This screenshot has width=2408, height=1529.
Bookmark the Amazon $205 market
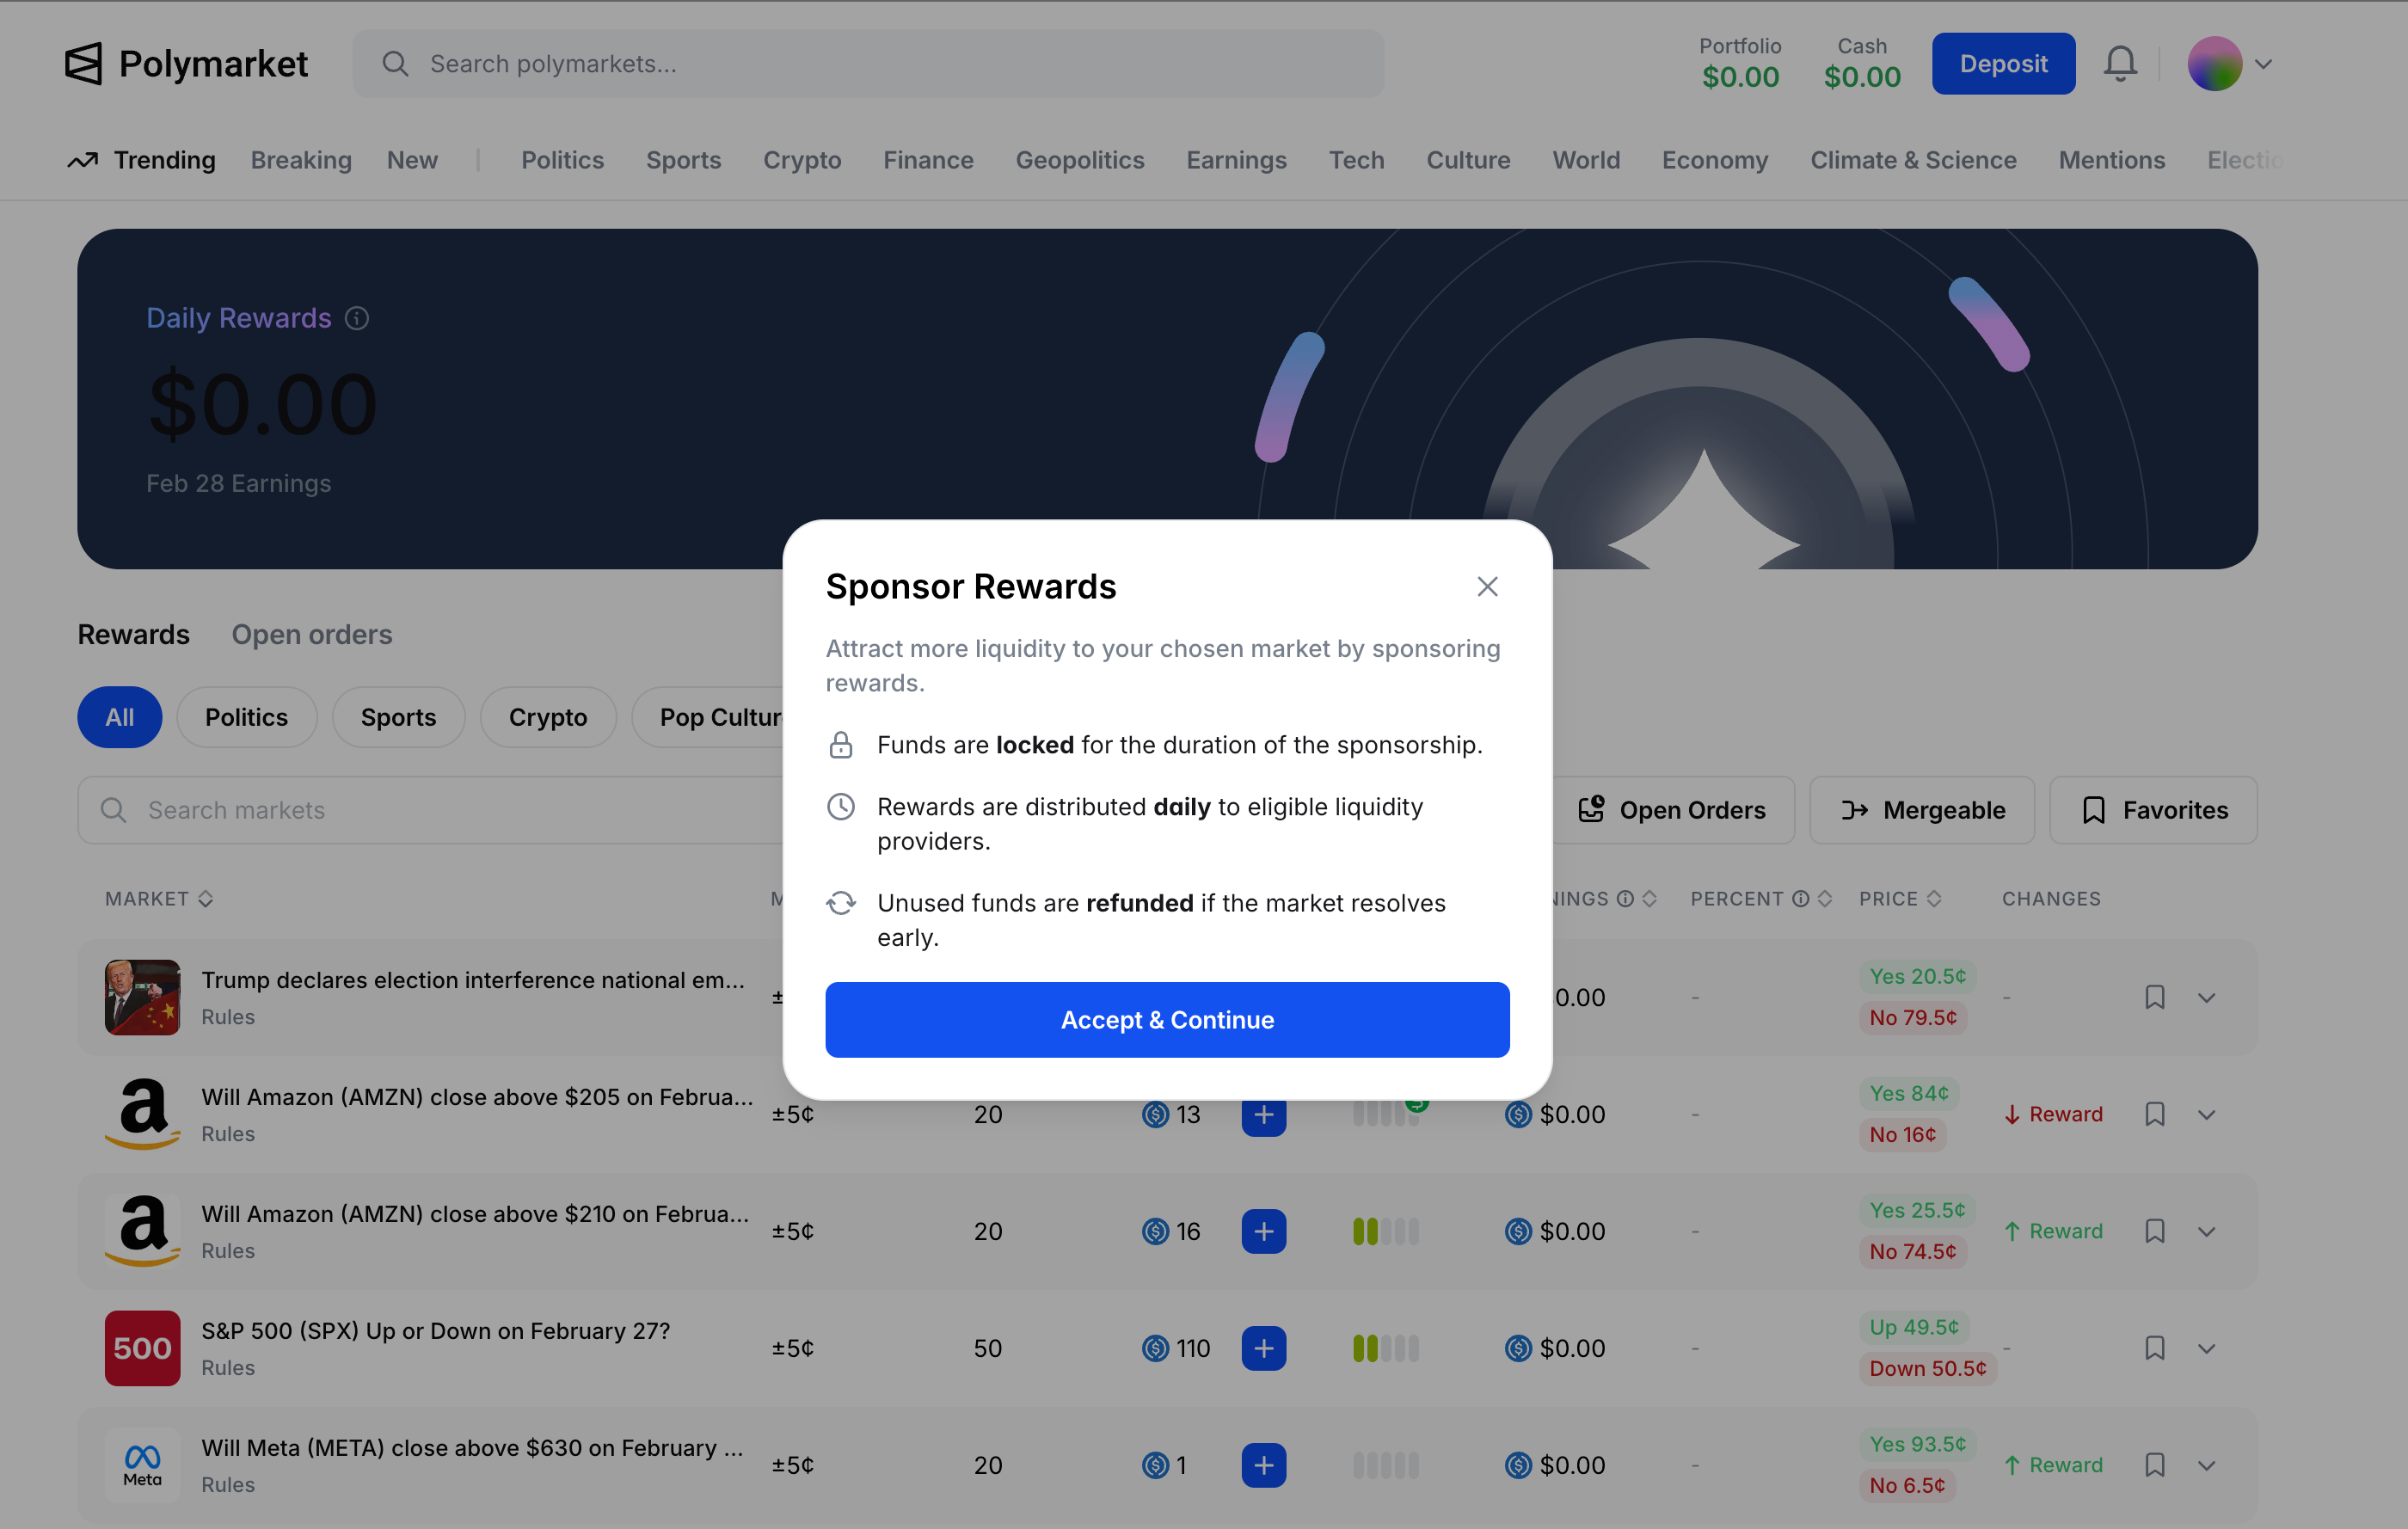pyautogui.click(x=2154, y=1114)
